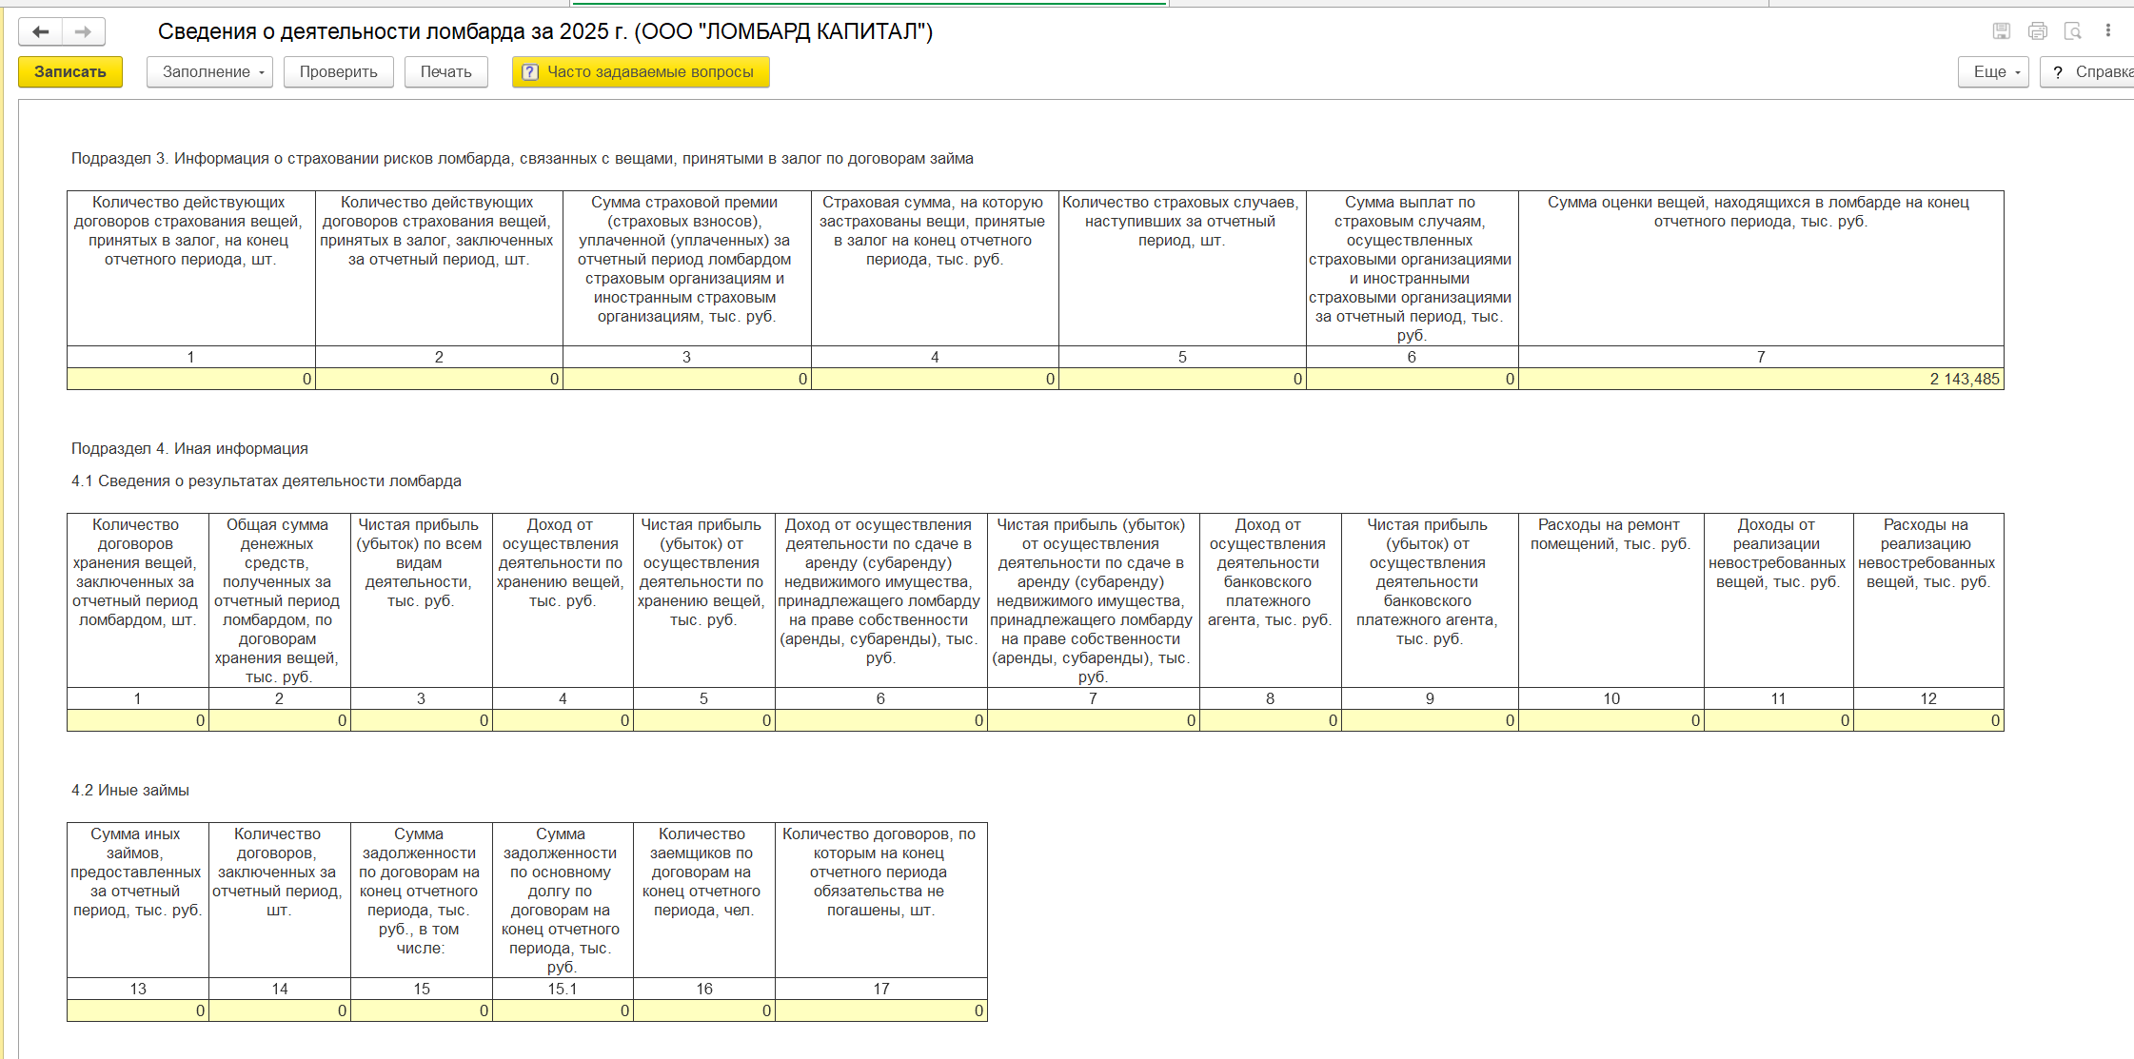The image size is (2134, 1059).
Task: Select cell containing 2 143,485
Action: click(1761, 379)
